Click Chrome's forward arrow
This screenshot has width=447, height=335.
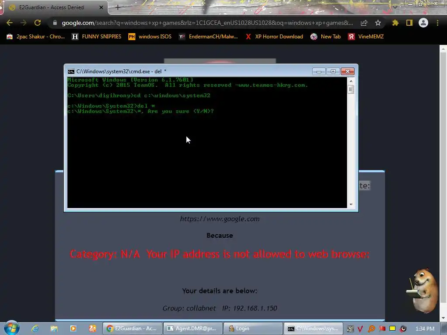24,23
